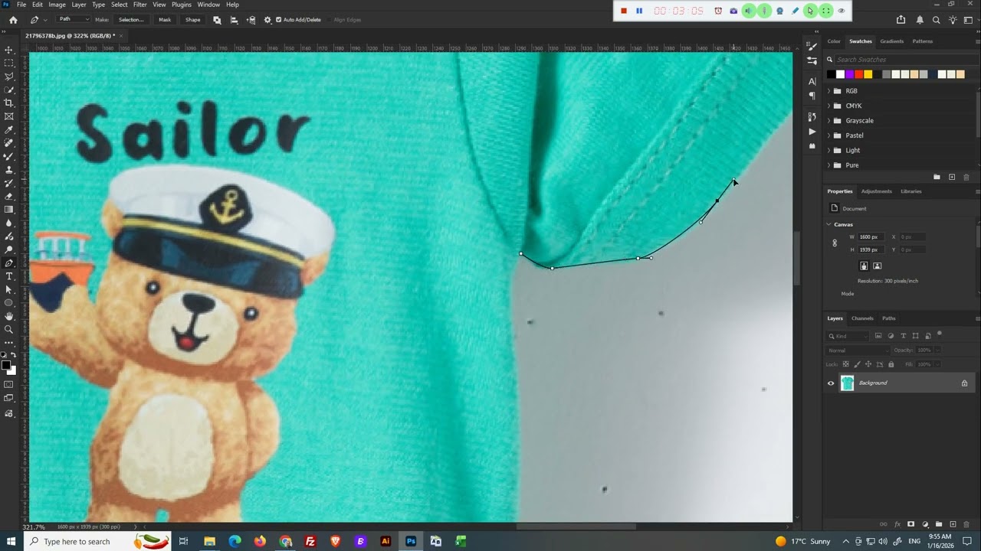Click the Mask button

tap(165, 20)
